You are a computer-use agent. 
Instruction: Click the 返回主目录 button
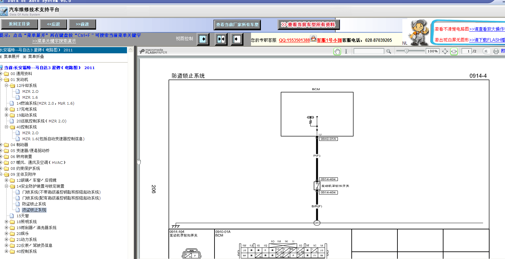[19, 24]
